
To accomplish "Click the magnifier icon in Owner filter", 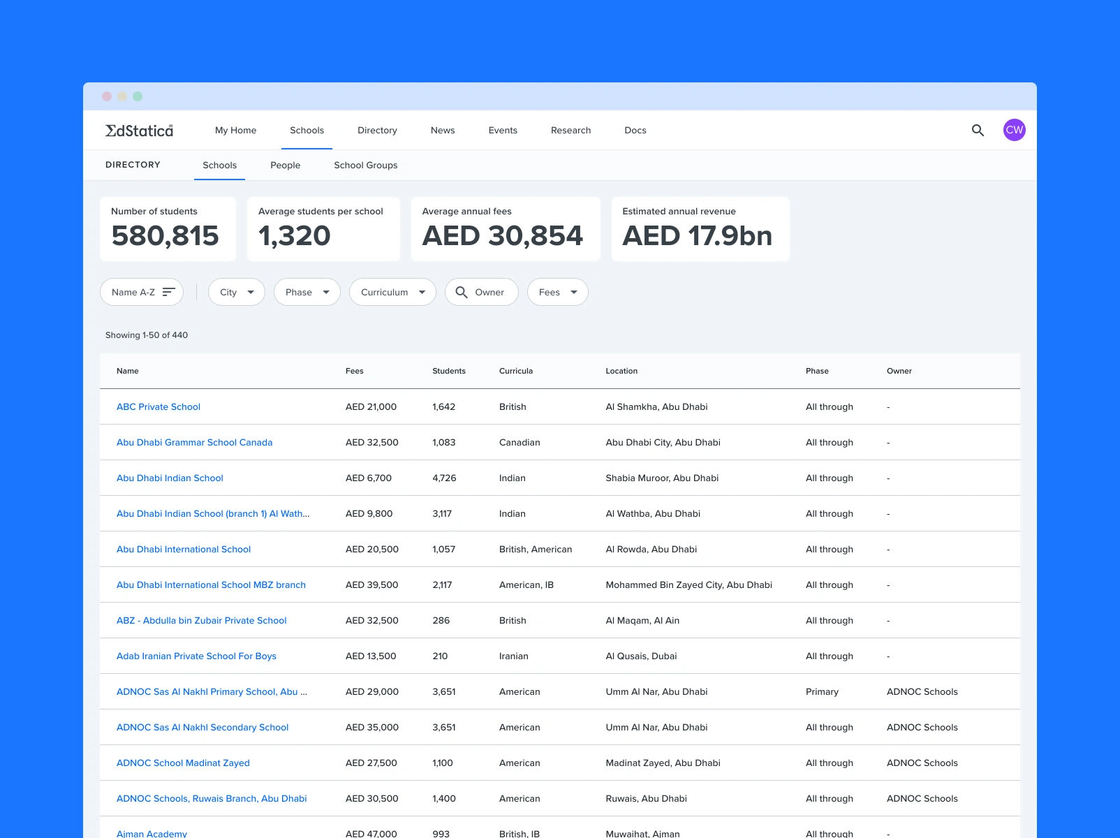I will (x=462, y=292).
